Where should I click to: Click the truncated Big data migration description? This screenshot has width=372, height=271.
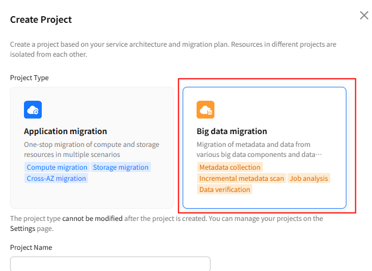tap(259, 150)
